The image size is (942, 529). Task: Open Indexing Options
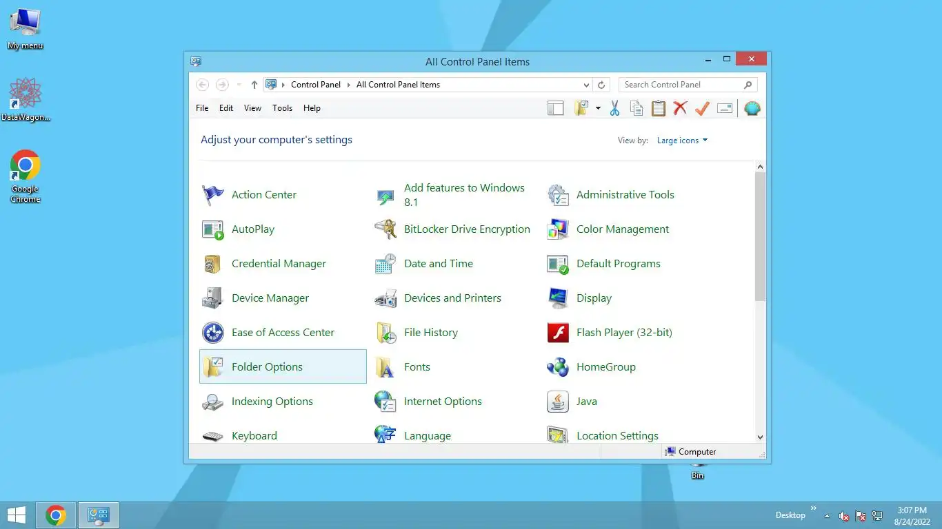(257, 402)
